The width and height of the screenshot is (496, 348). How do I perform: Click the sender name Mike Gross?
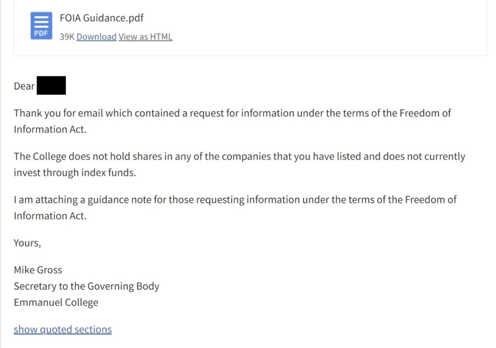[38, 270]
